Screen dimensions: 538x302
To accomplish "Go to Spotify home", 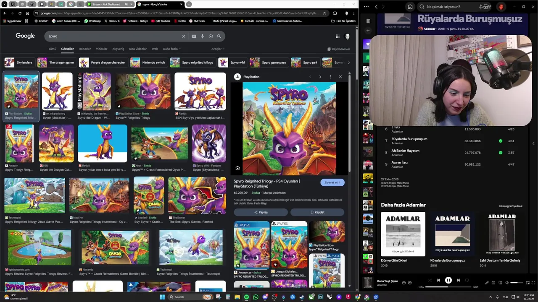I will pos(410,7).
